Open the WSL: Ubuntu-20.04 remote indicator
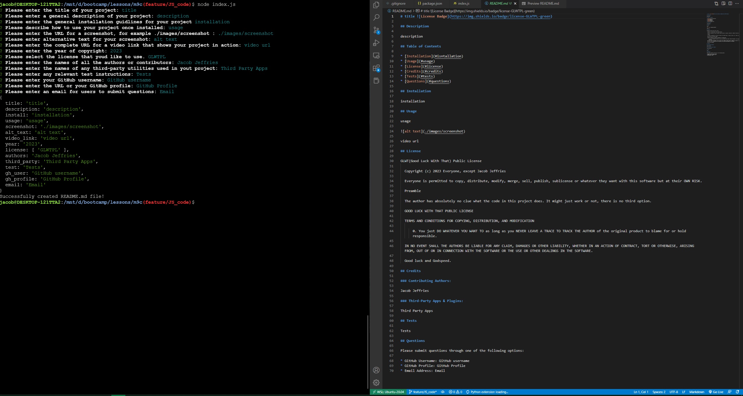743x396 pixels. click(x=388, y=392)
